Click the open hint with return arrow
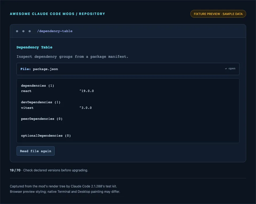The image size is (256, 204). click(230, 68)
